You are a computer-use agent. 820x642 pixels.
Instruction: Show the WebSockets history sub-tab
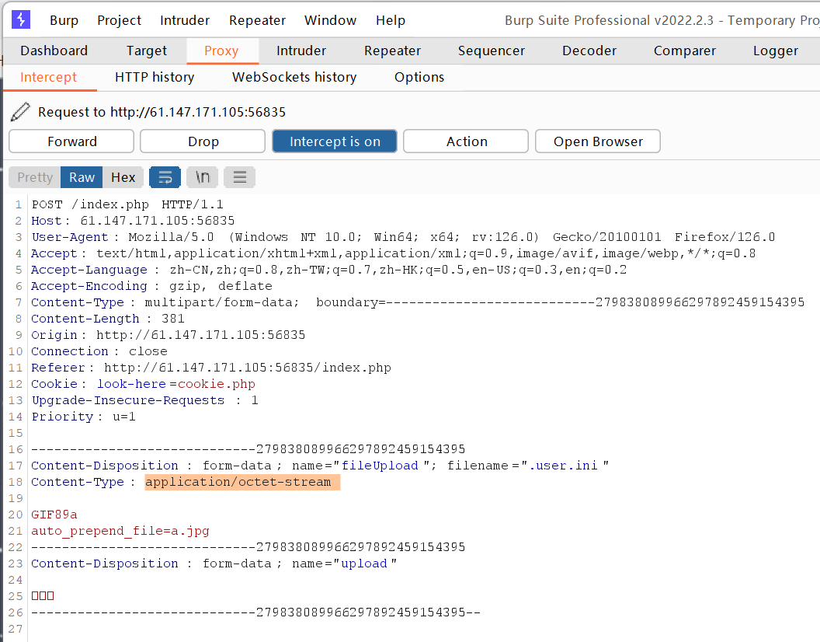point(294,77)
